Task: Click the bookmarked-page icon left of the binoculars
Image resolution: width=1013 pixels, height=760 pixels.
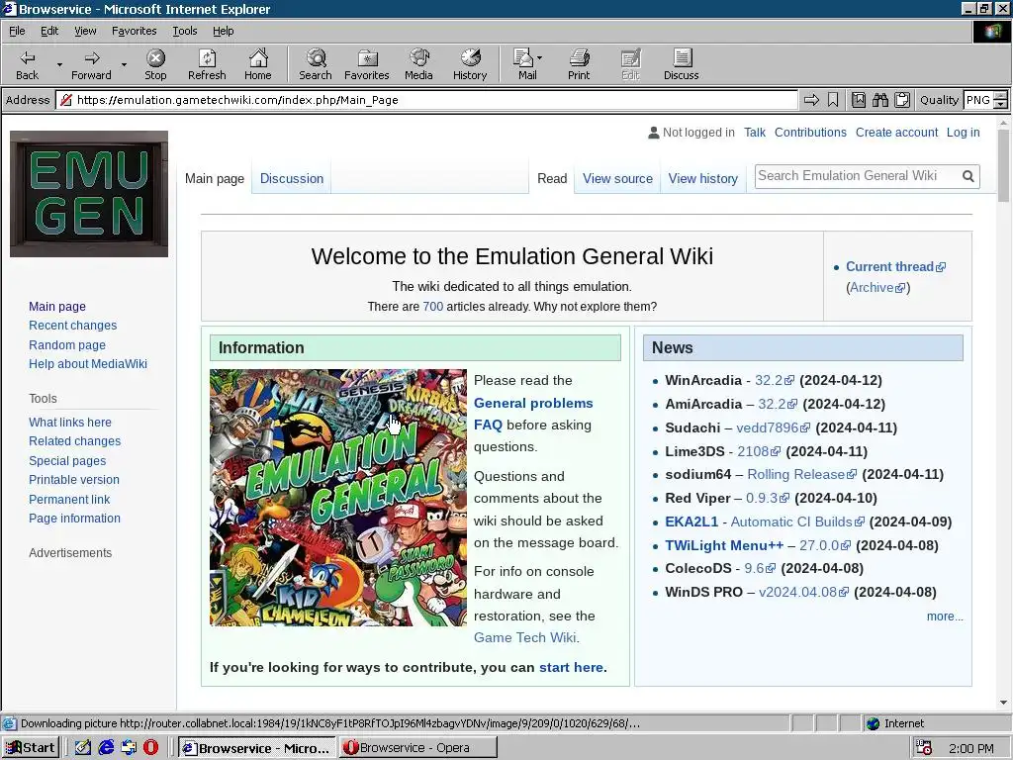Action: 859,100
